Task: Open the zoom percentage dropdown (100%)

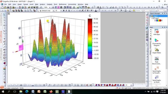Action: [50, 7]
